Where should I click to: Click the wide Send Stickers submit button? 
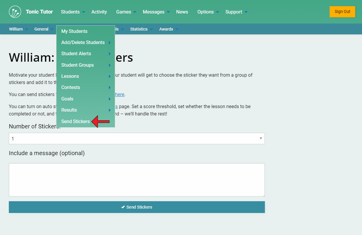(x=137, y=207)
